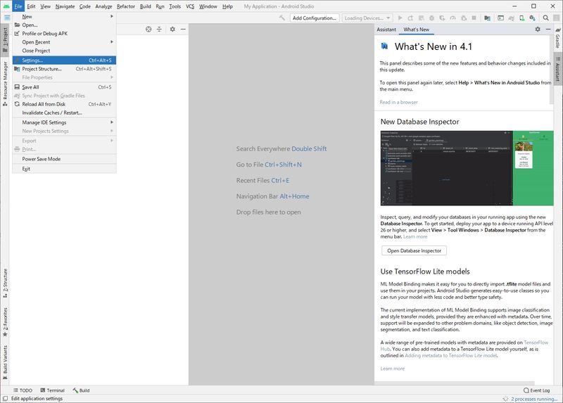This screenshot has height=403, width=563.
Task: Click the Project panel collapse all icon
Action: pyautogui.click(x=160, y=30)
